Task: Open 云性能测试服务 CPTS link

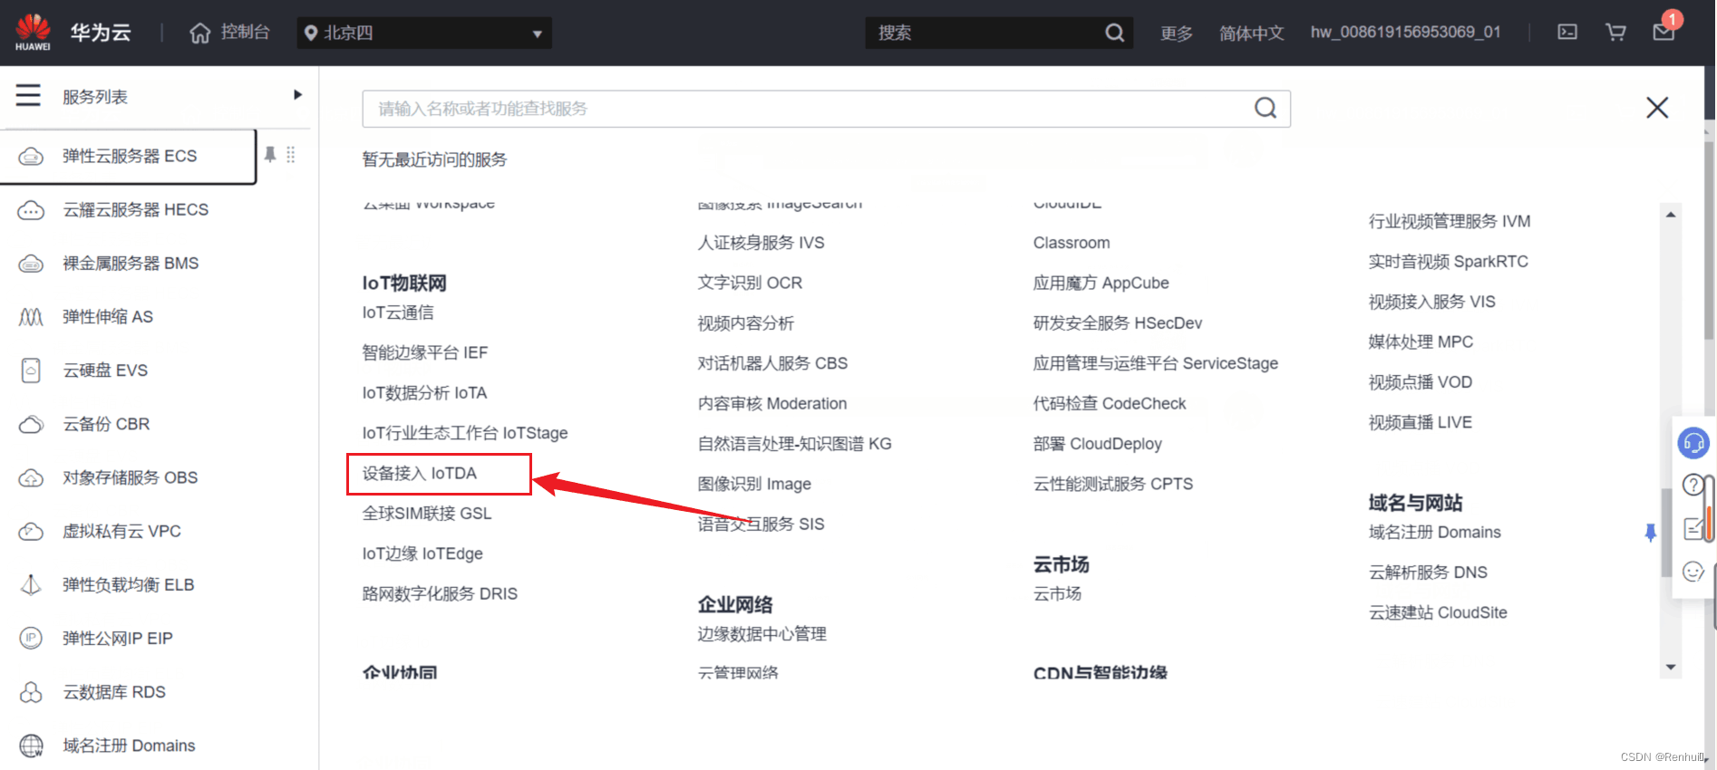Action: [x=1113, y=484]
